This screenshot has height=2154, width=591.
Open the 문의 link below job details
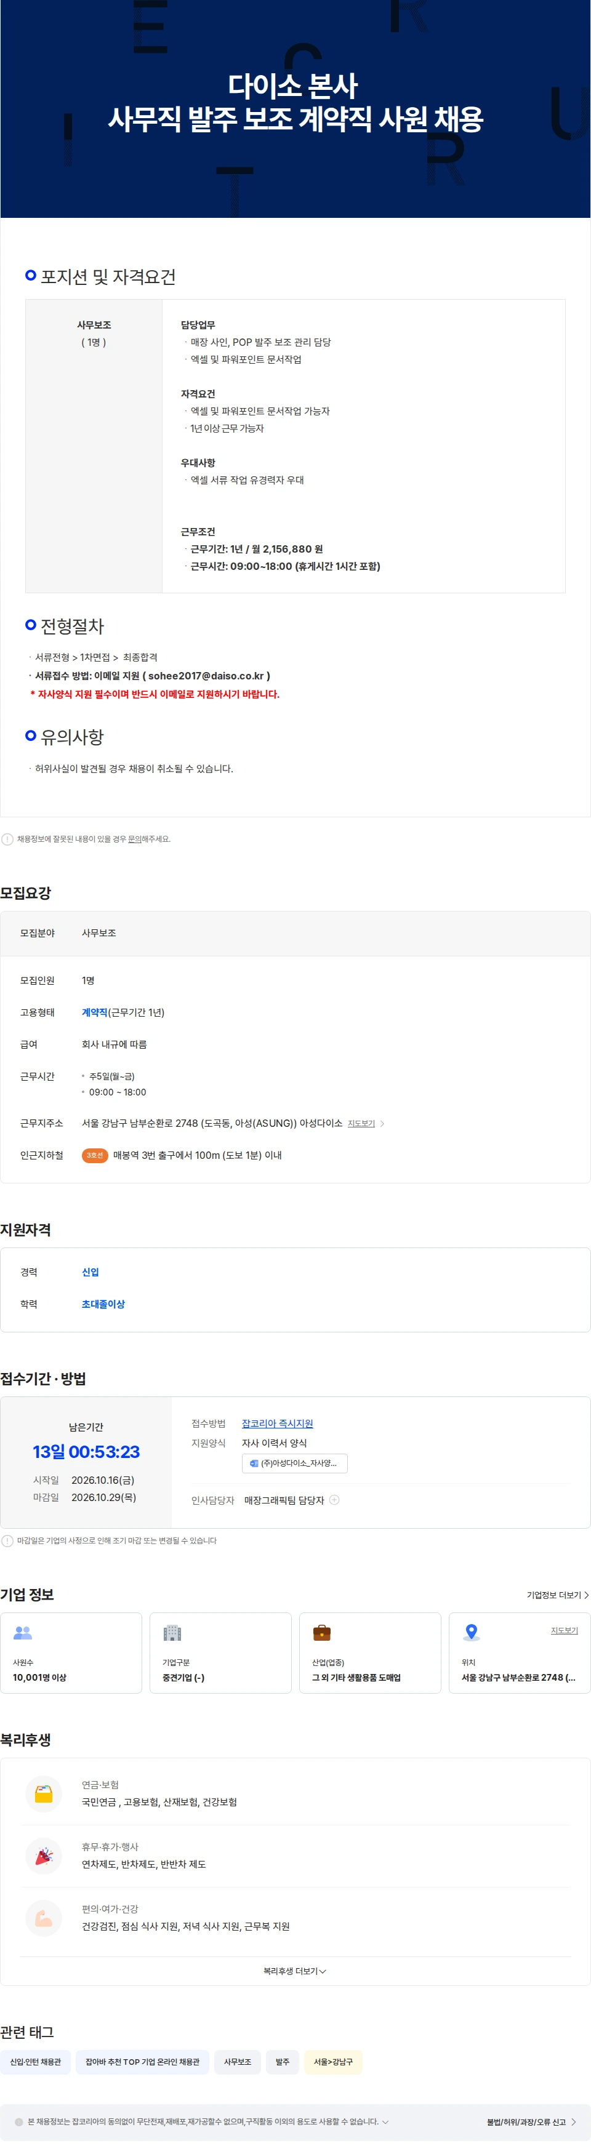pyautogui.click(x=134, y=839)
